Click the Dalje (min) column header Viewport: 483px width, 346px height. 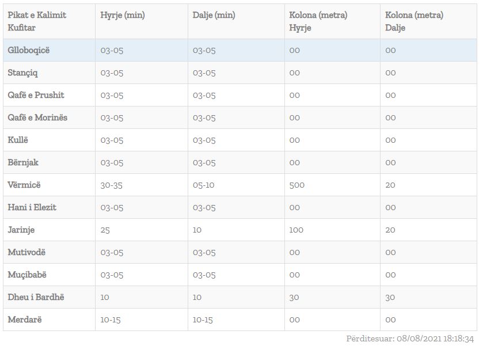(214, 15)
